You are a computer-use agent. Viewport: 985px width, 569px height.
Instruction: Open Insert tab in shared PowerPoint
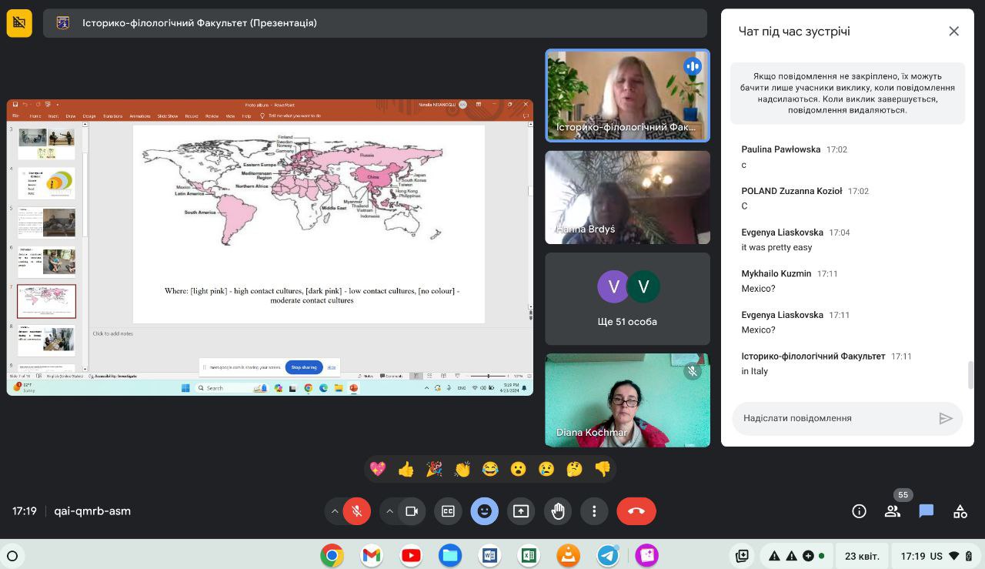pos(53,116)
